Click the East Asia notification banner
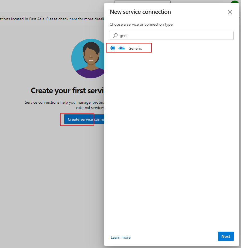Viewport: 241px width, 248px height. pos(51,19)
